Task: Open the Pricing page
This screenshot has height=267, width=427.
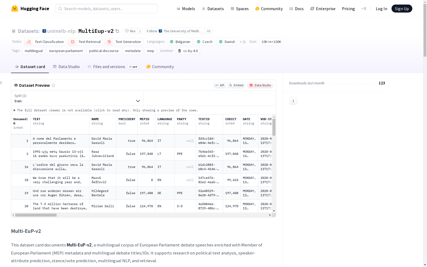Action: tap(348, 9)
